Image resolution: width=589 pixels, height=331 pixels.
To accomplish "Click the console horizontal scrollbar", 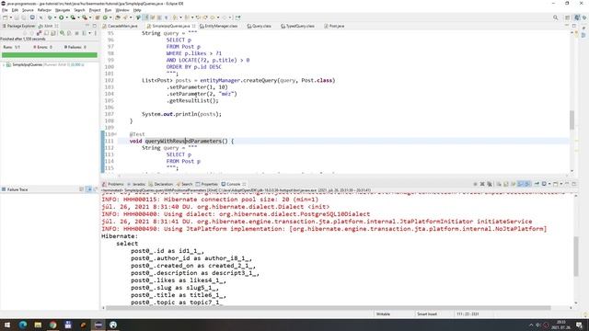I will click(x=328, y=308).
